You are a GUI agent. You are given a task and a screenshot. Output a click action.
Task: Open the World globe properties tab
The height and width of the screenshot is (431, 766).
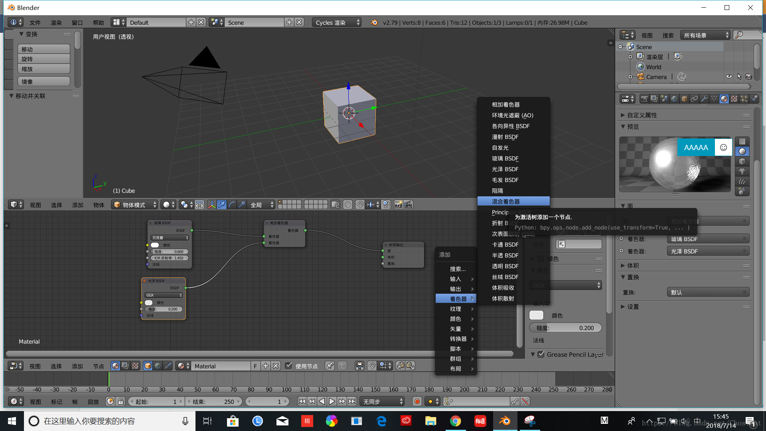point(674,99)
